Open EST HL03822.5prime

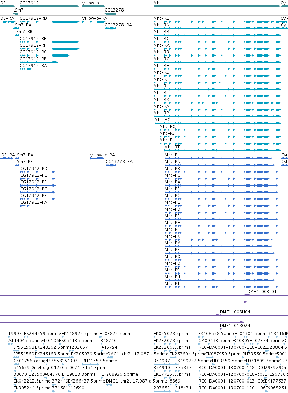[116, 334]
